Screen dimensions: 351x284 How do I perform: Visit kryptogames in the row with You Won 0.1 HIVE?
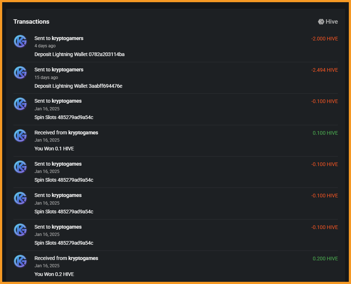click(x=83, y=133)
